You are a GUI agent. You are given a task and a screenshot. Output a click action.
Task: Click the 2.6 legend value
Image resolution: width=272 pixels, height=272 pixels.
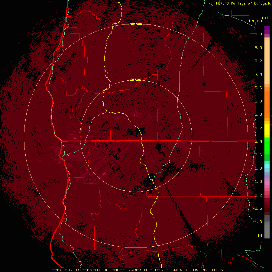tap(258, 155)
